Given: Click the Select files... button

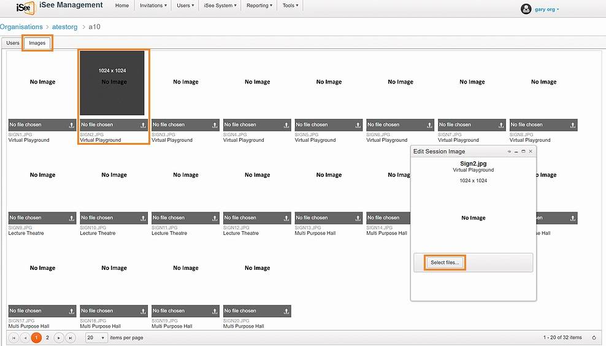Looking at the screenshot, I should (445, 263).
